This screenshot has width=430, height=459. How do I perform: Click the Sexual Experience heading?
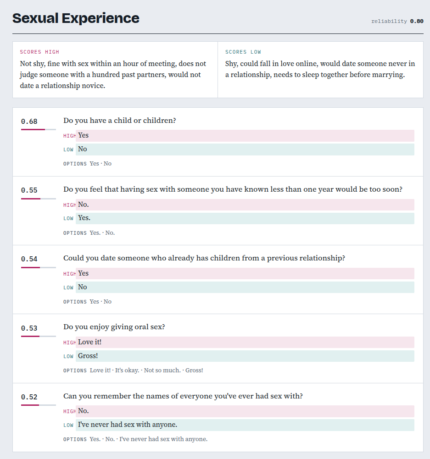click(76, 18)
